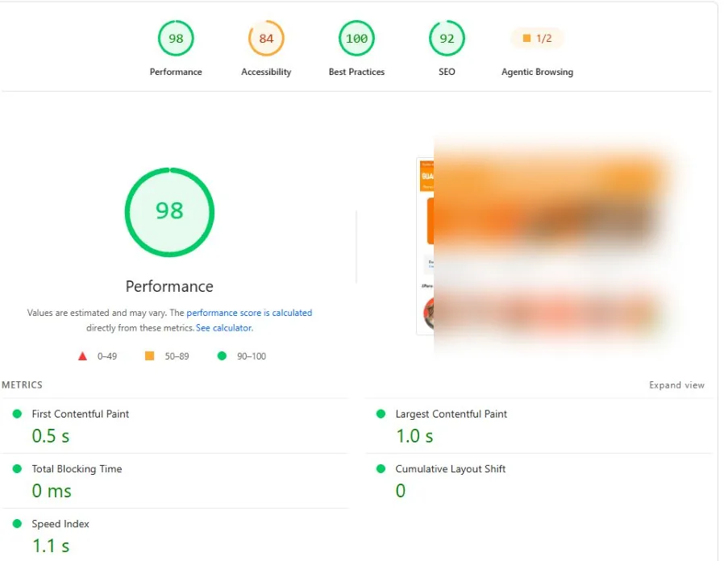Open the Agentic Browsing 1/2 badge
This screenshot has height=561, width=724.
(537, 38)
